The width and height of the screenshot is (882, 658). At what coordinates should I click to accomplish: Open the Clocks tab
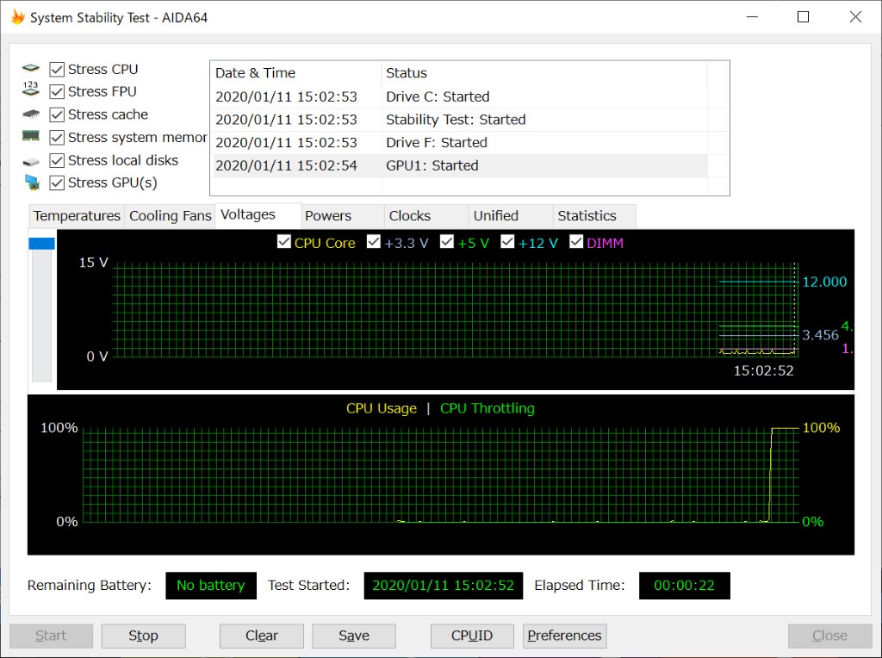click(425, 216)
